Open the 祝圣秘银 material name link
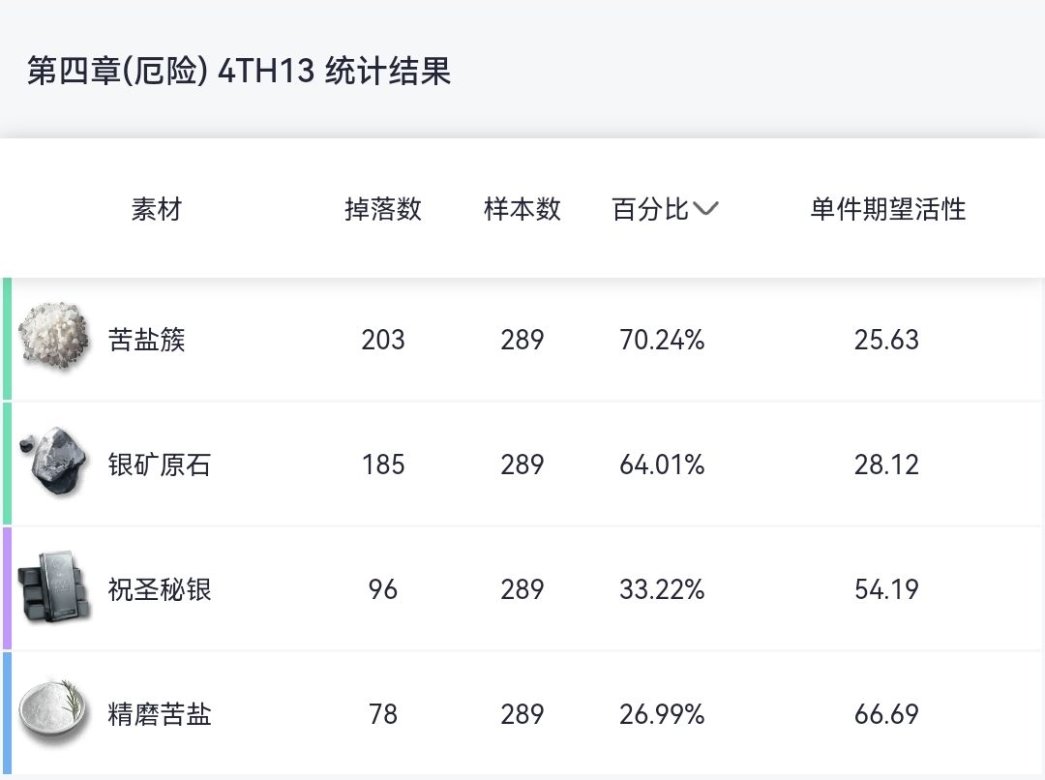This screenshot has height=780, width=1045. click(x=160, y=589)
